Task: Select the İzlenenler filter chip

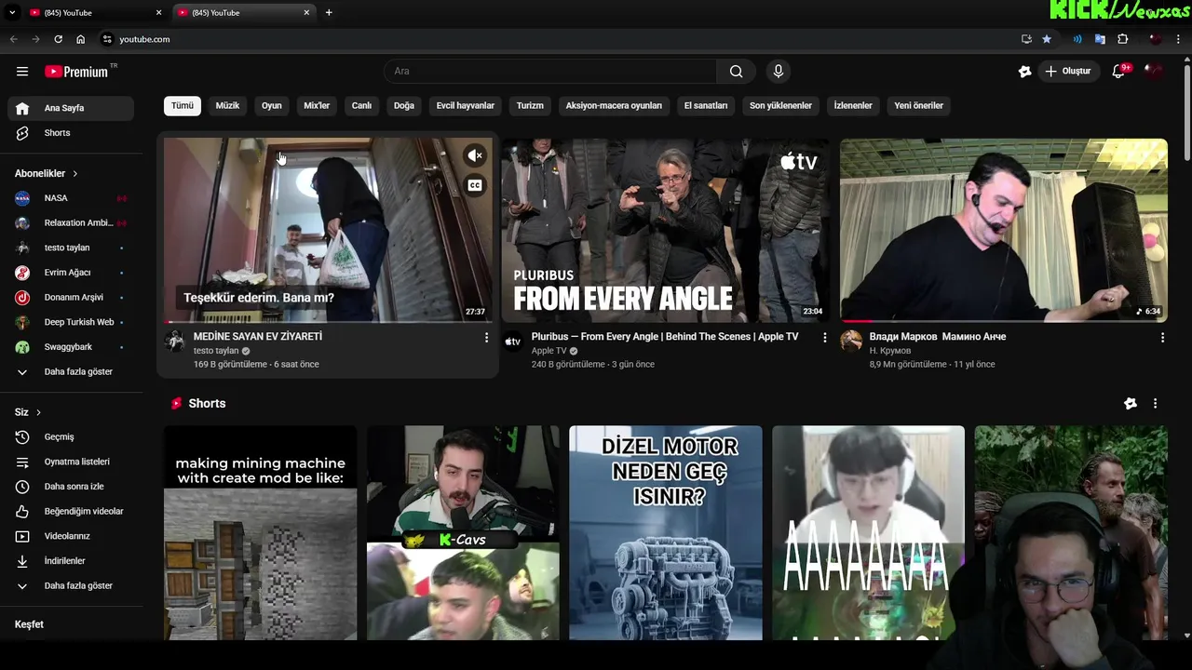Action: [853, 106]
